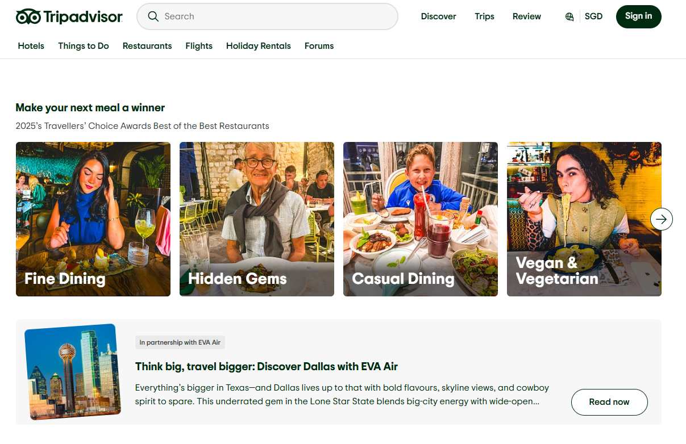
Task: Navigate to Holiday Rentals
Action: 258,46
